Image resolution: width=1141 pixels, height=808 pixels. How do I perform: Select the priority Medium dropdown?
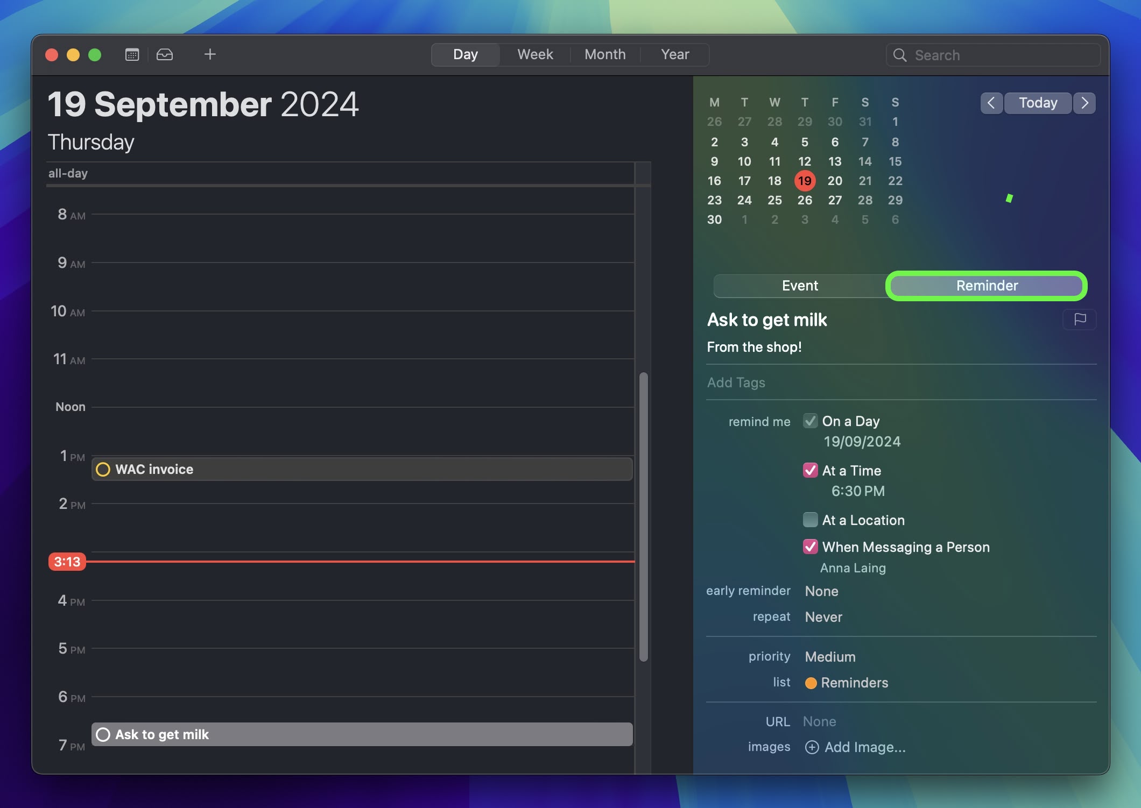click(x=829, y=654)
